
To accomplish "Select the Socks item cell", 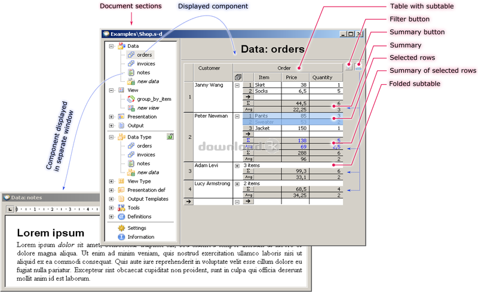I will tap(268, 91).
